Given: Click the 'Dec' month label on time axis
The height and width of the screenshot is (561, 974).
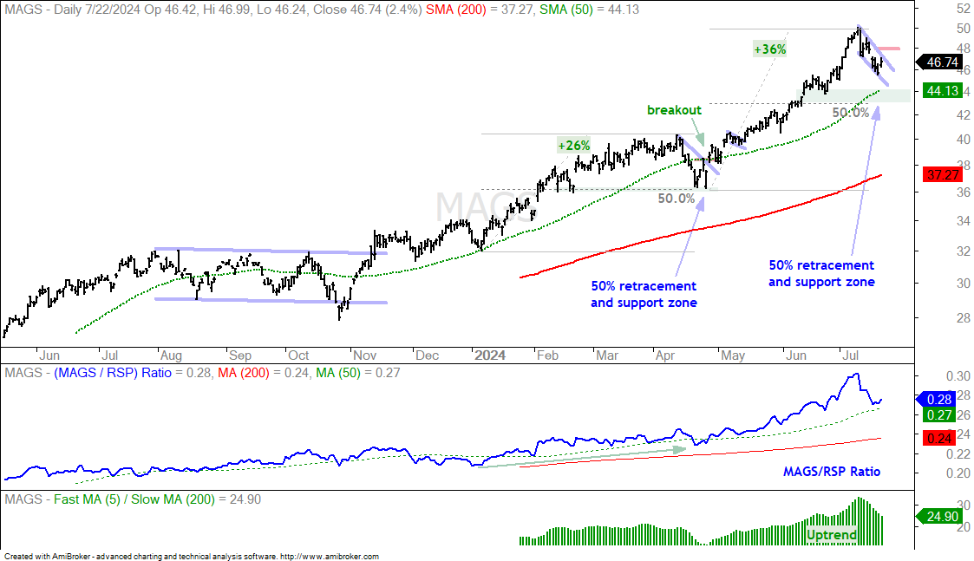Looking at the screenshot, I should click(x=427, y=356).
